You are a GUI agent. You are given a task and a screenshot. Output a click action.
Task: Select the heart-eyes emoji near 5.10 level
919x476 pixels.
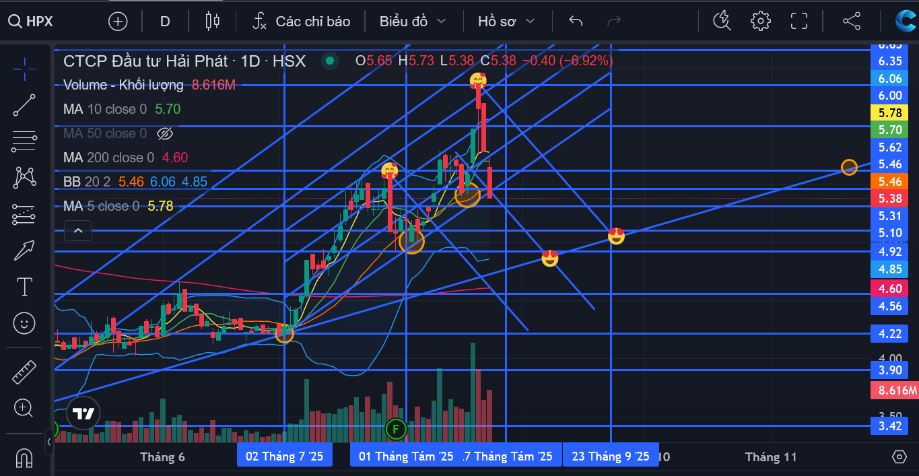616,236
